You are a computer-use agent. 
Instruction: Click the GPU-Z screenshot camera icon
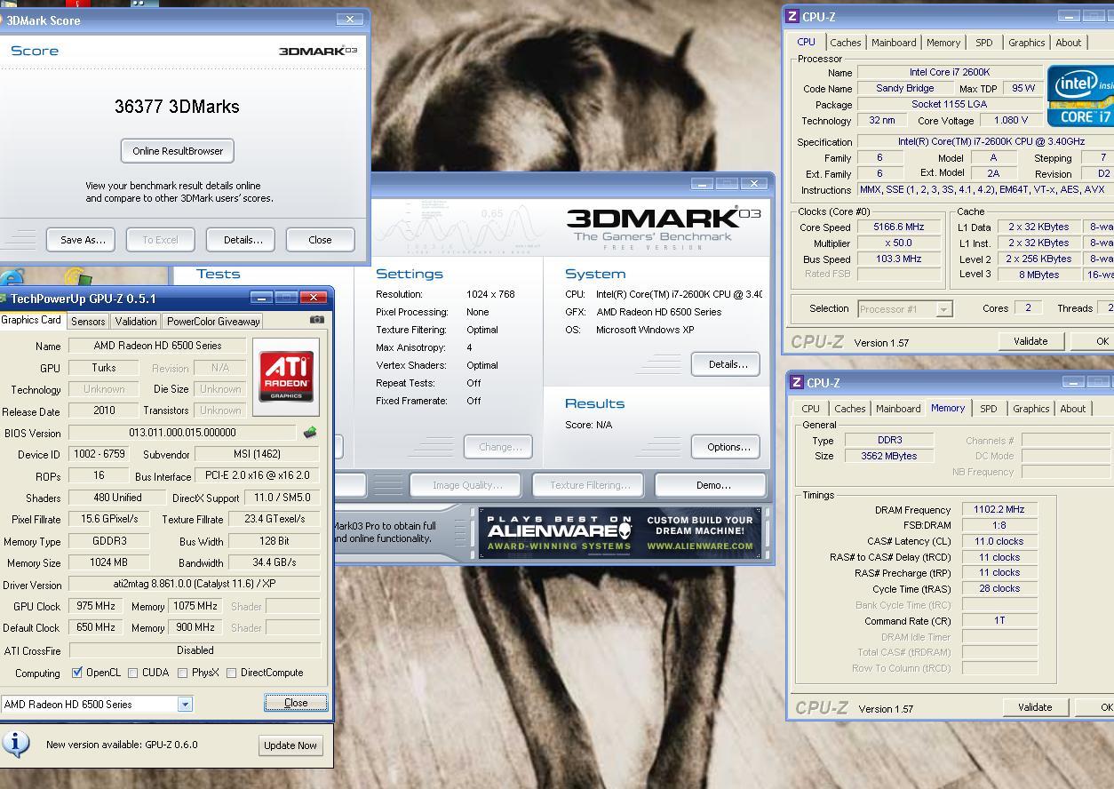[x=317, y=320]
